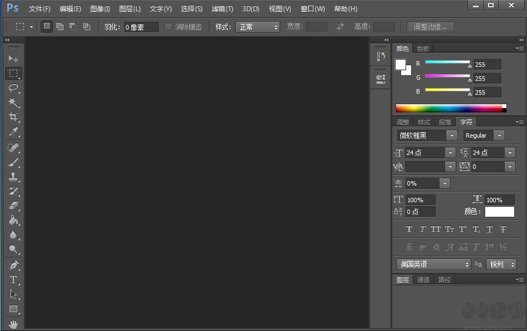Toggle the 消除锯齿 anti-alias checkbox
527x331 pixels.
[x=168, y=27]
